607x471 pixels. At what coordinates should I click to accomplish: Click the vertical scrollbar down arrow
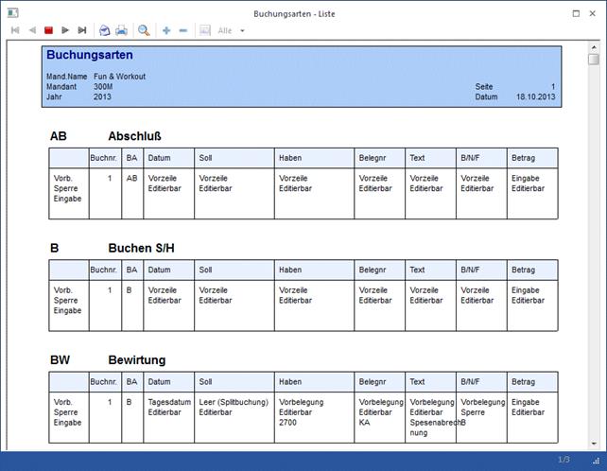click(x=594, y=443)
